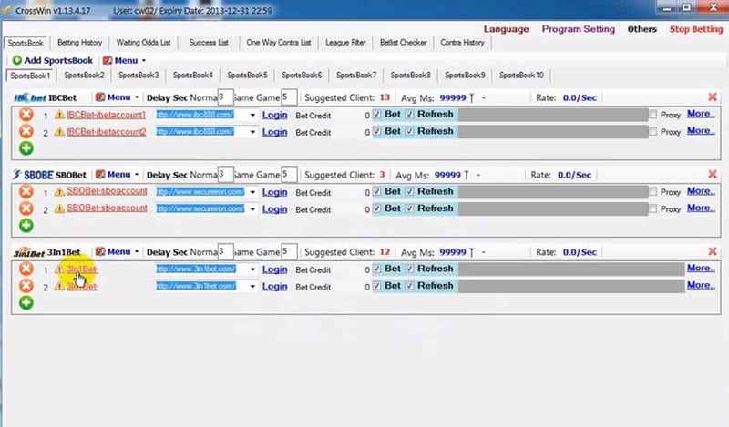Open the Menu dropdown in SBOBet header
This screenshot has height=427, width=729.
coord(118,174)
